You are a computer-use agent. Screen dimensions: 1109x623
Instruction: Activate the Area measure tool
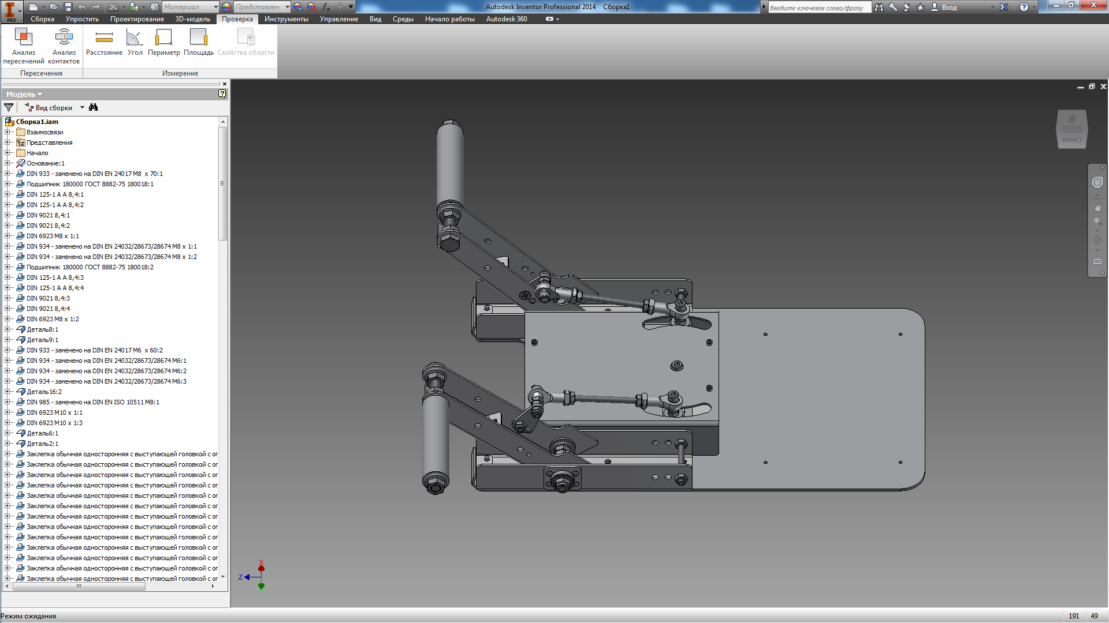(x=199, y=42)
